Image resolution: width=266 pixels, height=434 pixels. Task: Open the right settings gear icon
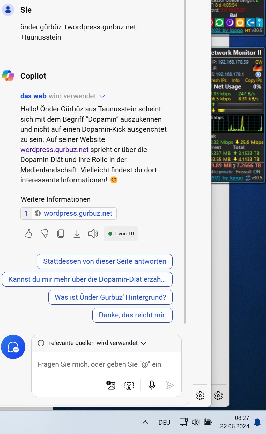click(218, 395)
